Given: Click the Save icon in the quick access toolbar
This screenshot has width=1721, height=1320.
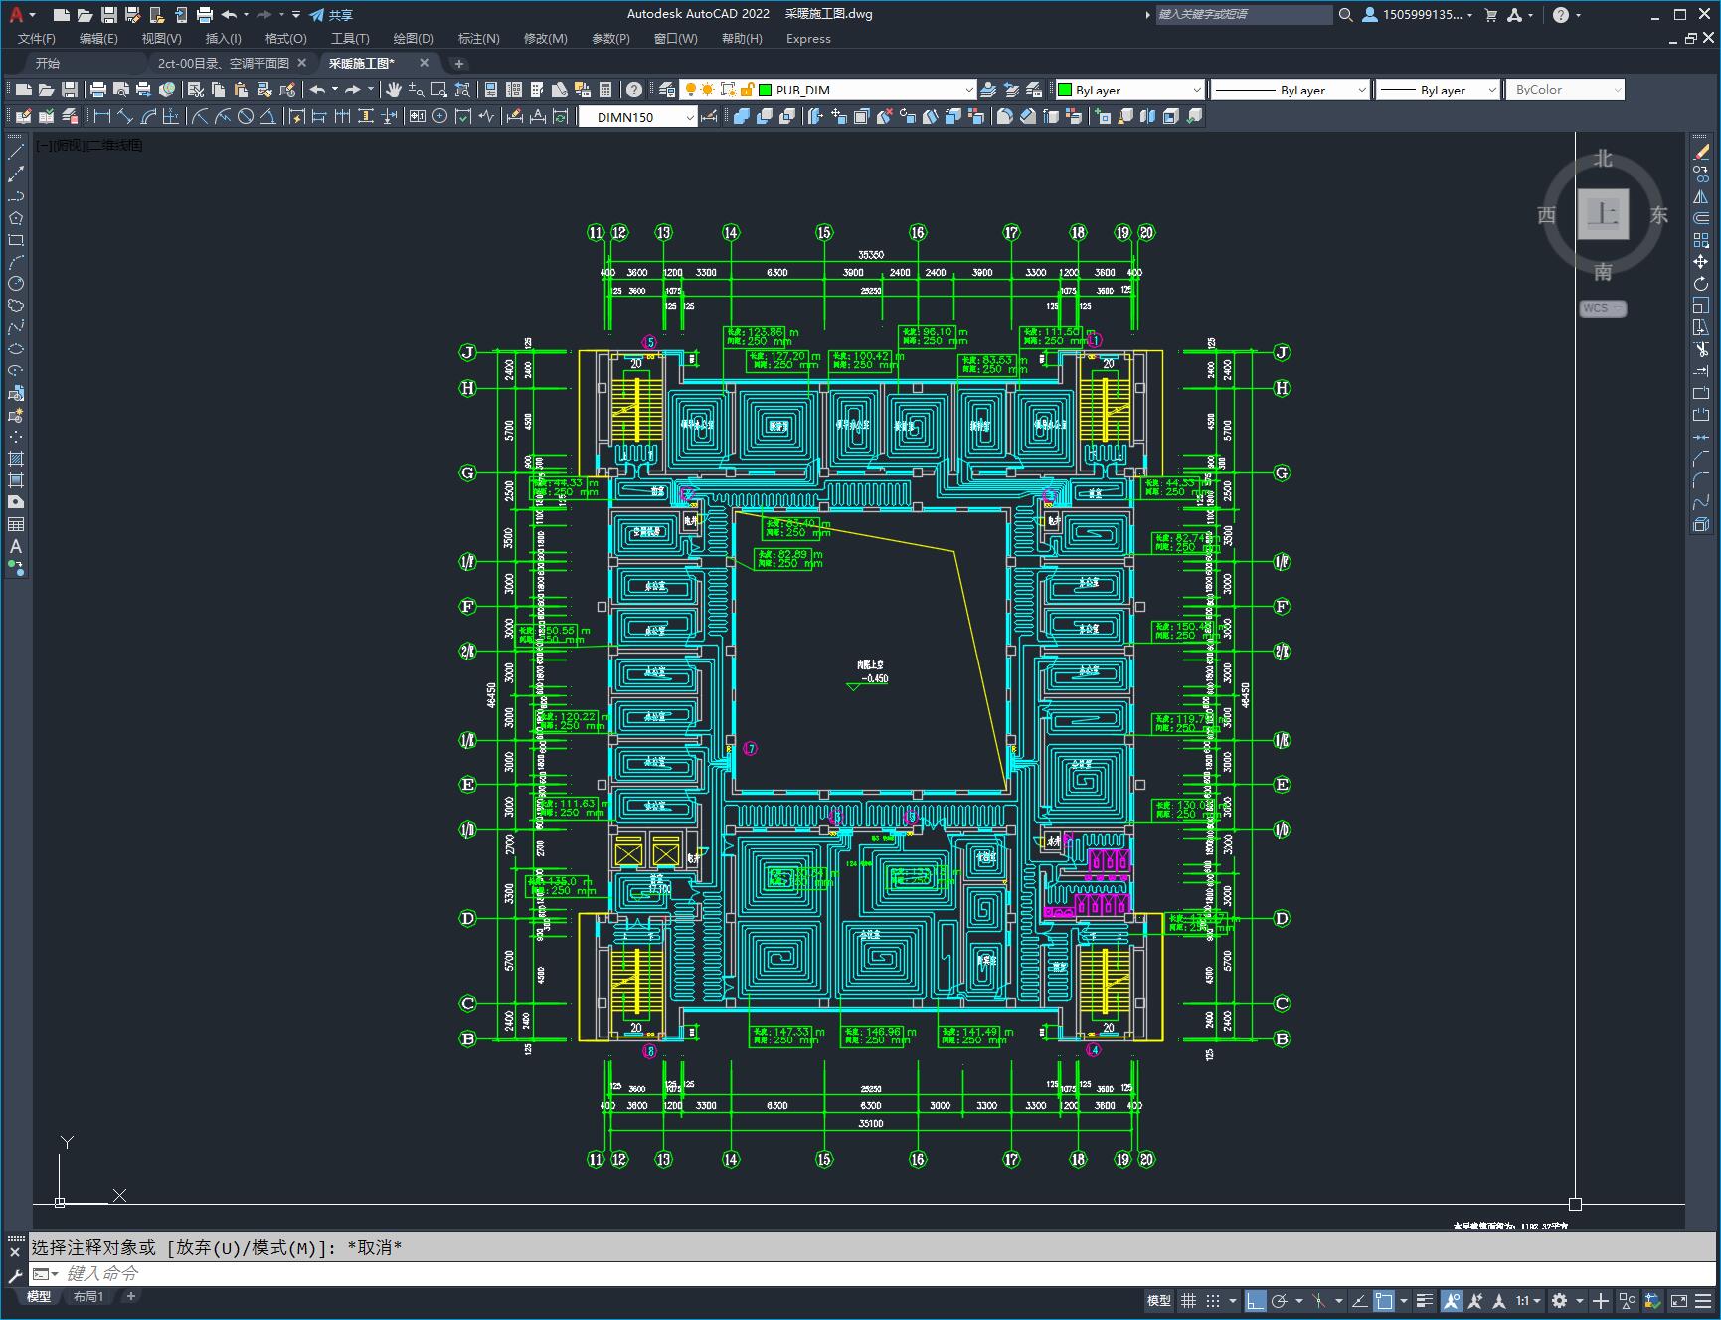Looking at the screenshot, I should [x=109, y=15].
